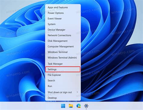This screenshot has height=110, width=143.
Task: Launch Windows Terminal (Admin)
Action: click(63, 58)
